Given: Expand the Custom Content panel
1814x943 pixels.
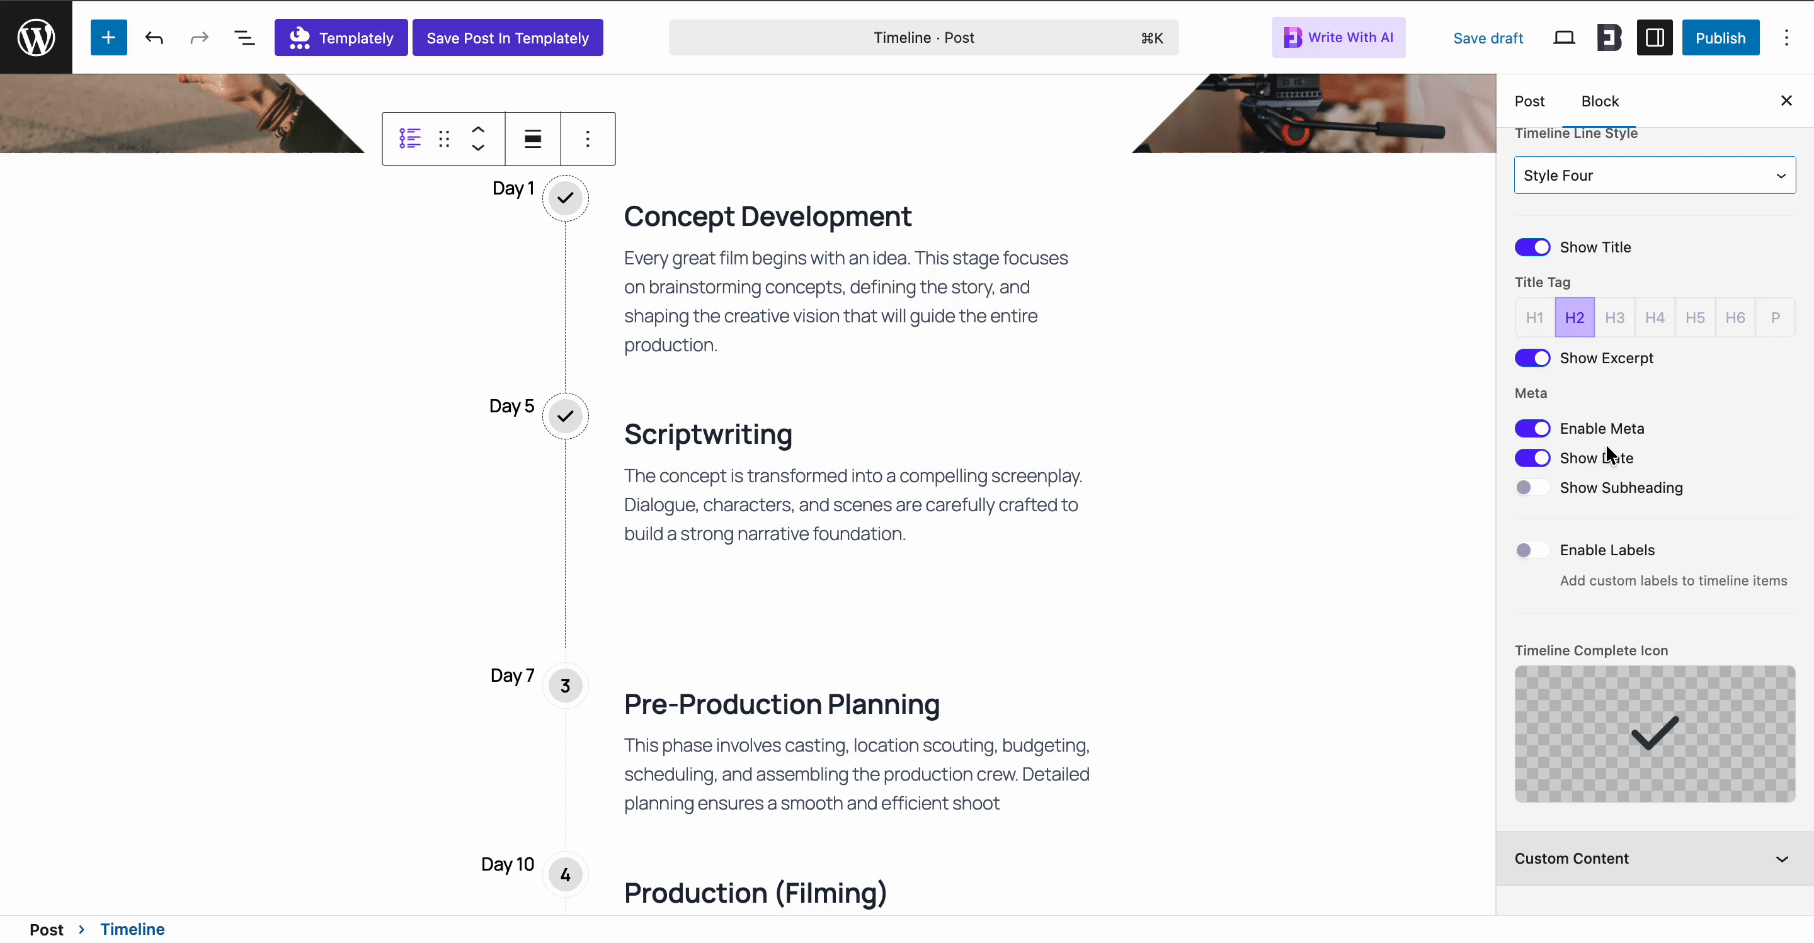Looking at the screenshot, I should (1654, 859).
